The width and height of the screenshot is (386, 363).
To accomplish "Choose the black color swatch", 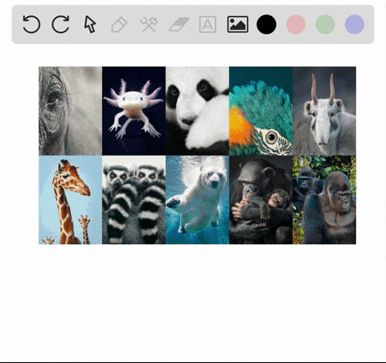I will tap(266, 24).
